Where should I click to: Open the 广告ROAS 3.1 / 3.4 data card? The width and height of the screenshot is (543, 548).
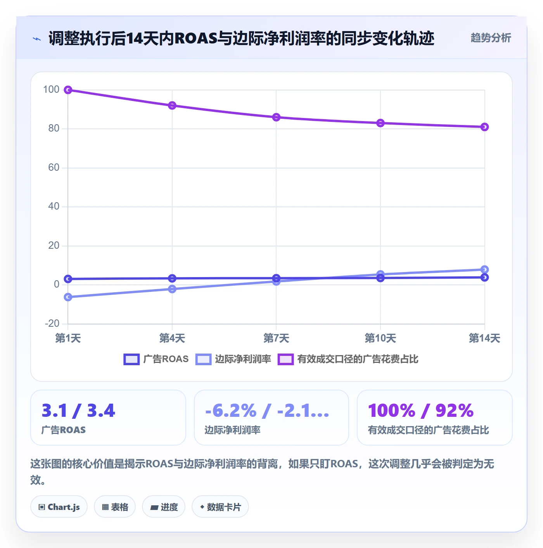pyautogui.click(x=108, y=418)
